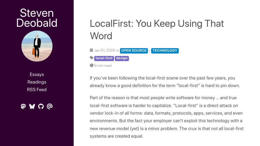
Task: Open the Bluesky butterfly icon
Action: coord(32,106)
